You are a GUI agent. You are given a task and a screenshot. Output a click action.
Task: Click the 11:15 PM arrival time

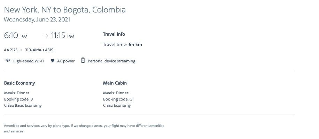(x=63, y=36)
